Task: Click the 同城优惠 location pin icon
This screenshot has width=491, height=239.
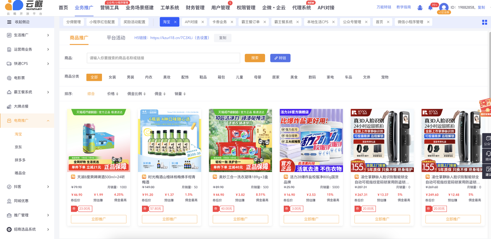Action: click(x=9, y=201)
